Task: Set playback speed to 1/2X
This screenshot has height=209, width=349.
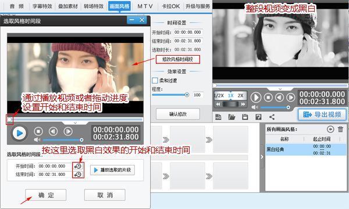Action: (219, 96)
